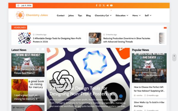Open What Element Is A Girl's Future Best Friend post
This screenshot has width=178, height=111.
(27, 71)
